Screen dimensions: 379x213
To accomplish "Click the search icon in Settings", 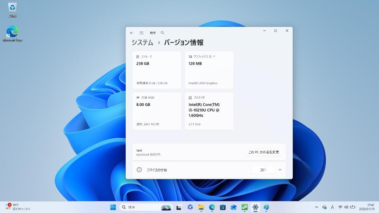I will click(162, 32).
